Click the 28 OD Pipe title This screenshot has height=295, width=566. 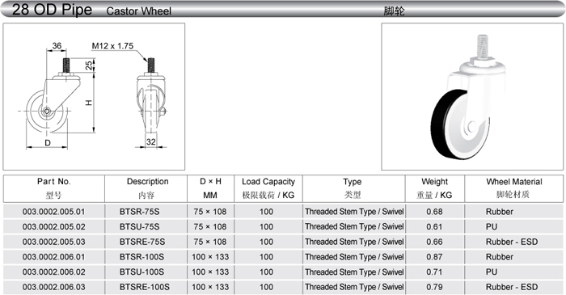coord(52,10)
